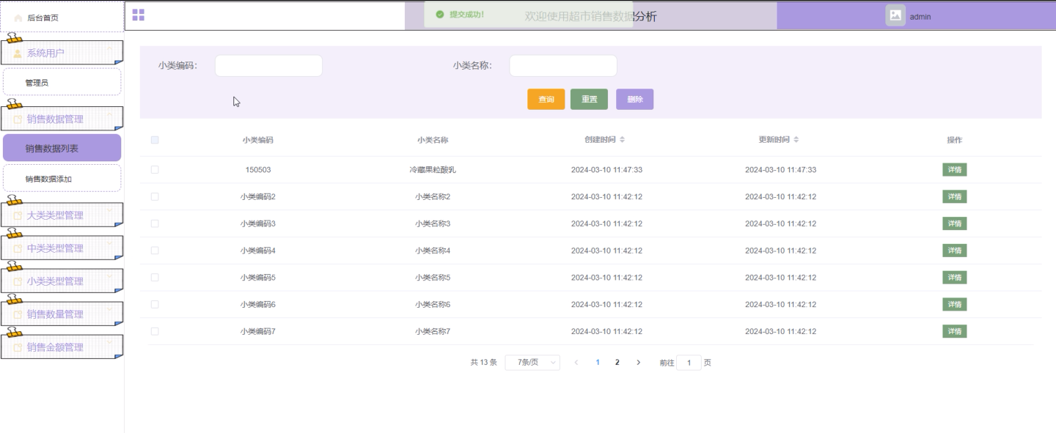Open 详情 for the 小类编码5 row

pyautogui.click(x=955, y=278)
